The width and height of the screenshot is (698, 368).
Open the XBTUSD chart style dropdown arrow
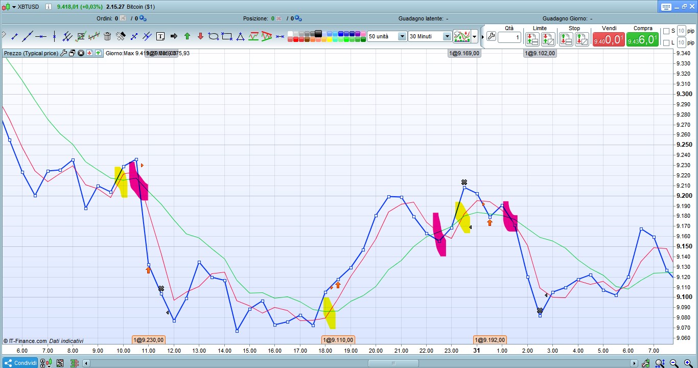click(14, 7)
